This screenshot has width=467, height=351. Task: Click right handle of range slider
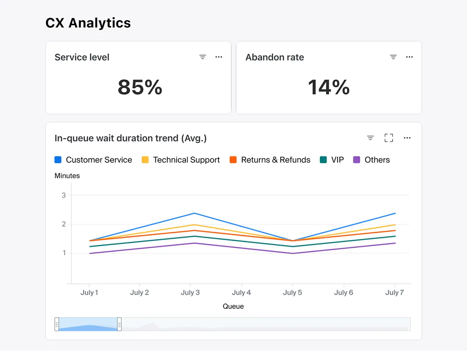click(119, 324)
